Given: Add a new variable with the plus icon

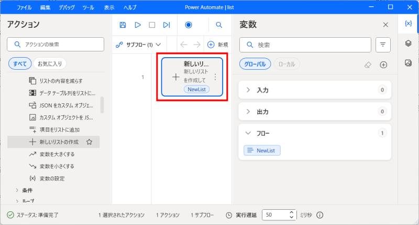Looking at the screenshot, I should point(383,65).
